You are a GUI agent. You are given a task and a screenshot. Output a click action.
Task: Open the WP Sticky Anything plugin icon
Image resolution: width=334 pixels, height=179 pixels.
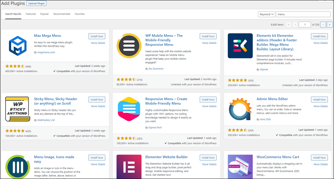(18, 109)
